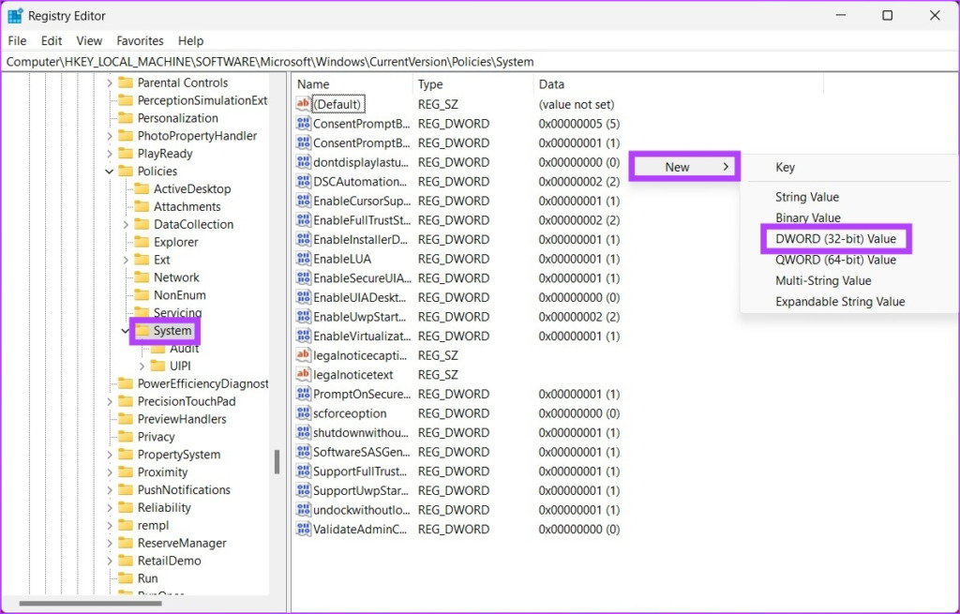The height and width of the screenshot is (614, 960).
Task: Click the SoftwareSASGen... DWORD icon
Action: tap(303, 451)
